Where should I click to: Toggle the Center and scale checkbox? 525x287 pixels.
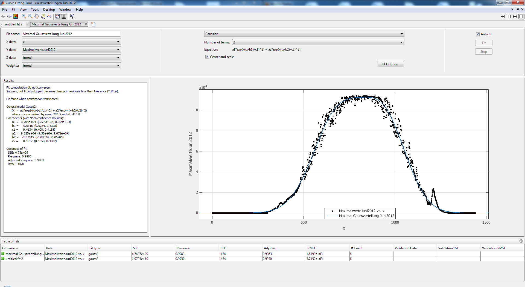tap(207, 57)
